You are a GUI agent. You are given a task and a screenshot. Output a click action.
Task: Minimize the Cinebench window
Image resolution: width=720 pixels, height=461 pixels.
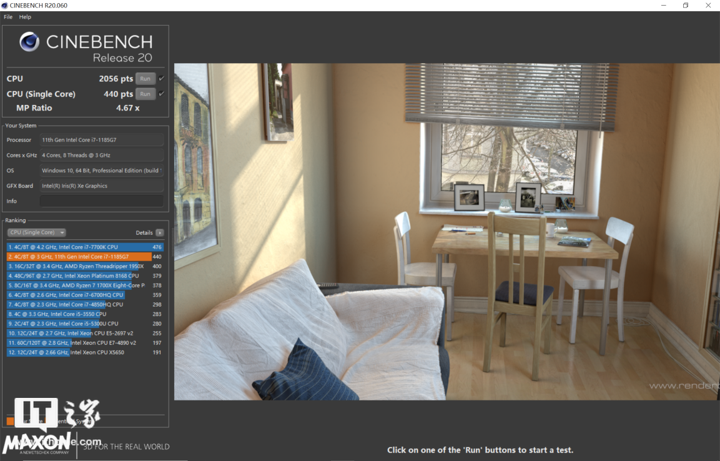pos(663,6)
